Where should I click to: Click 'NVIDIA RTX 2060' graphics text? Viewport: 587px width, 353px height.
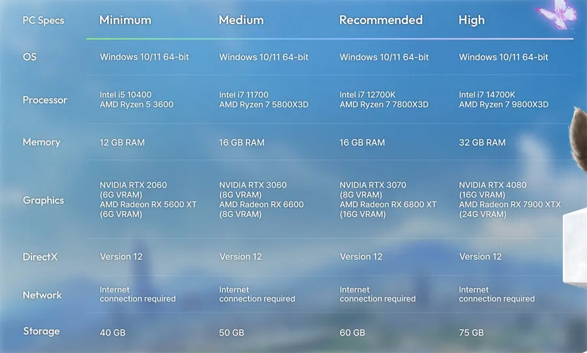133,185
